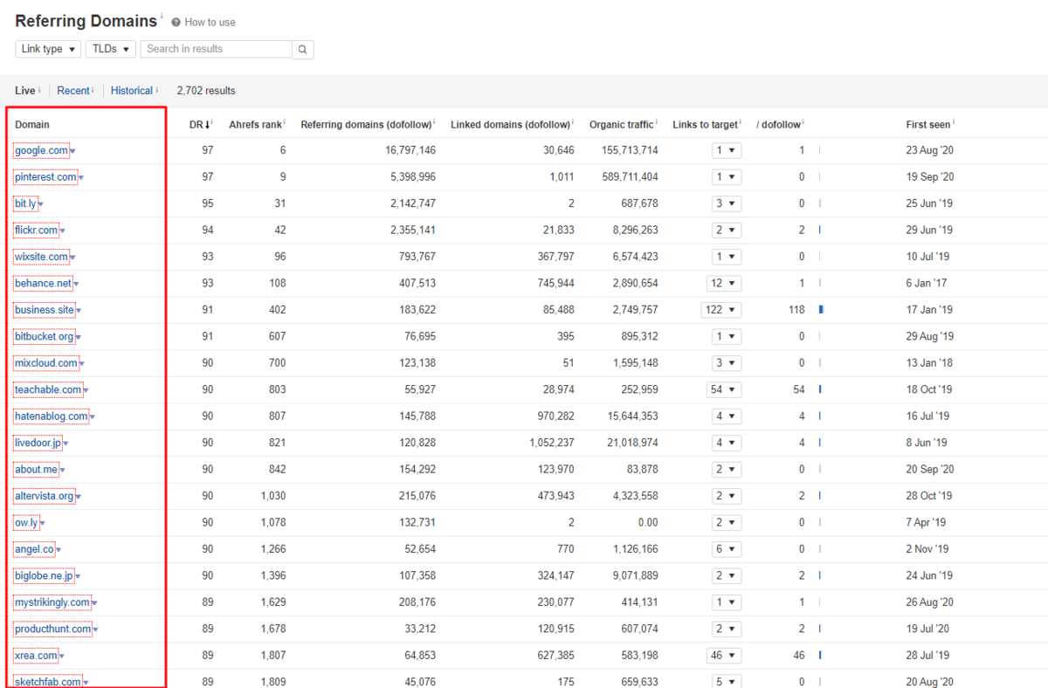Screen dimensions: 1048x688
Task: Open the wixsite.com domain link
Action: (41, 257)
